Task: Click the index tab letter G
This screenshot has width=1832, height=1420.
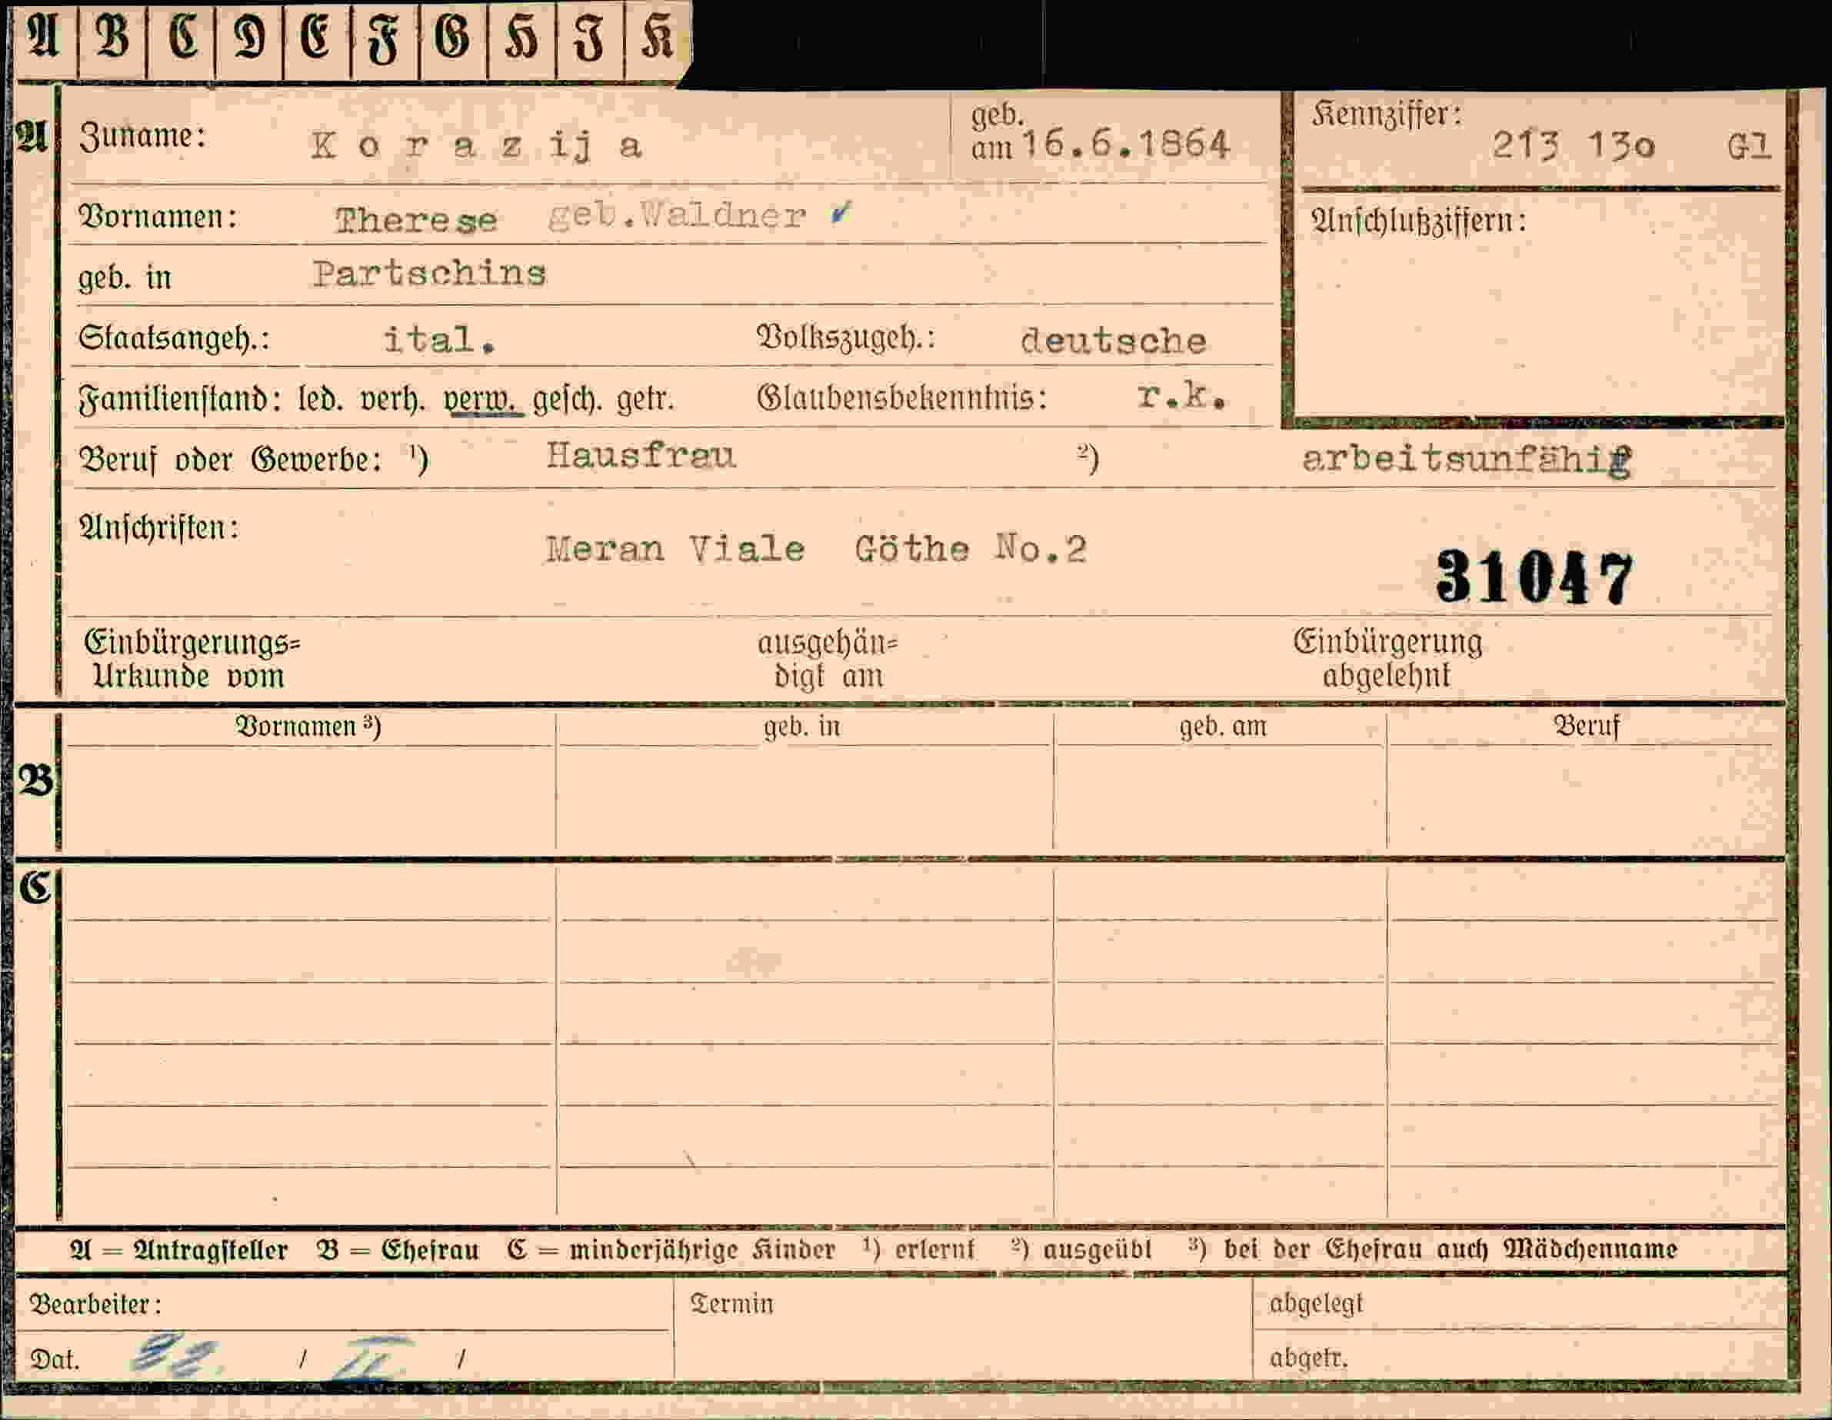Action: pyautogui.click(x=452, y=38)
